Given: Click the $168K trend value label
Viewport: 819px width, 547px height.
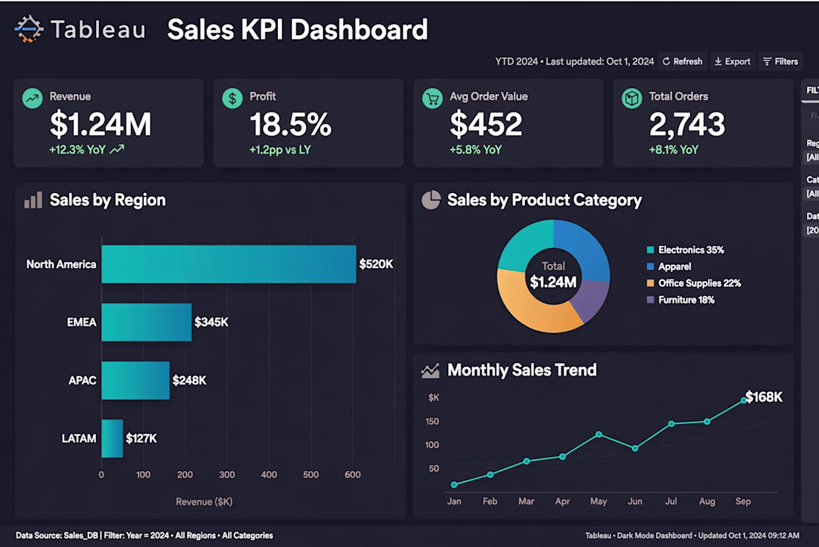Looking at the screenshot, I should coord(764,397).
